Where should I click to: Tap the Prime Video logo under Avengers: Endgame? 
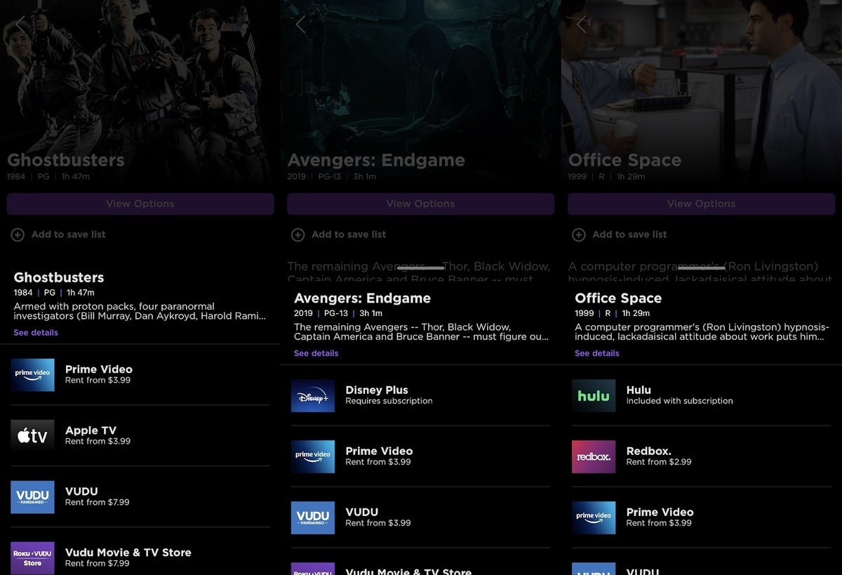[313, 457]
